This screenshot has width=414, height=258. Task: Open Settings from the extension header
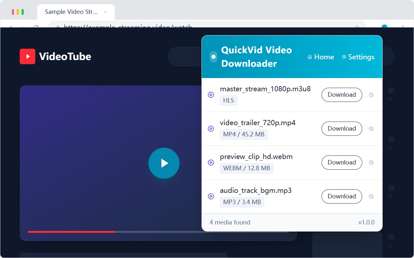[358, 57]
